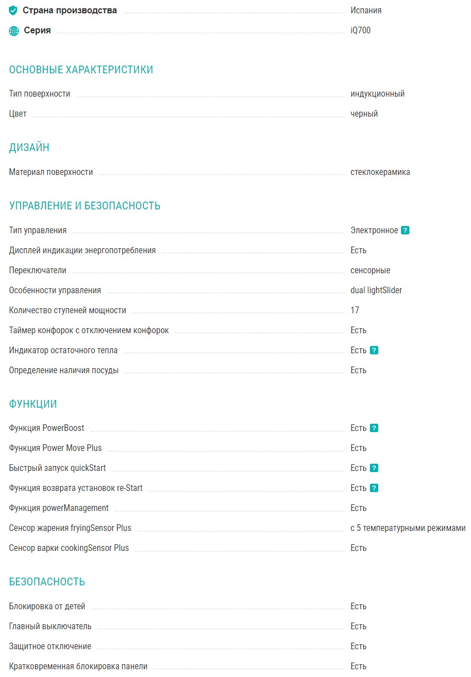
Task: Show hint for Индикатор остаточного тепла
Action: tap(374, 350)
